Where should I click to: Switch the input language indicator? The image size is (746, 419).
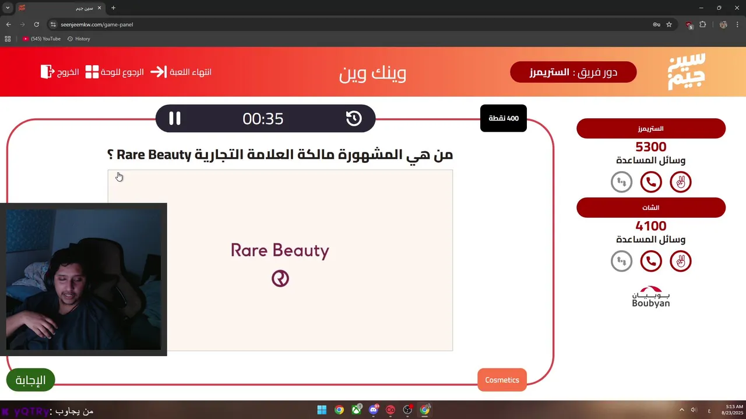pos(709,410)
